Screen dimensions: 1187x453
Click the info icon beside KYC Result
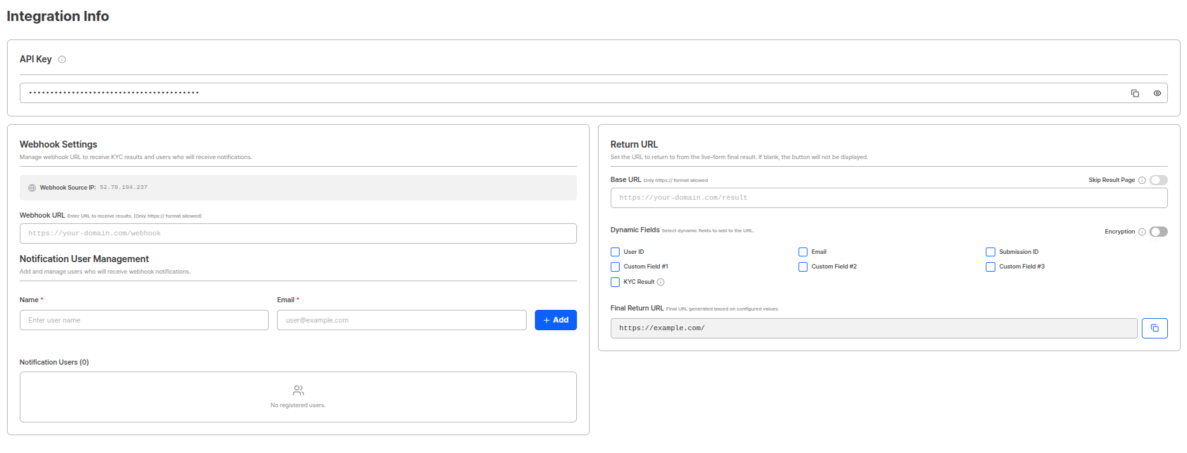pos(661,282)
